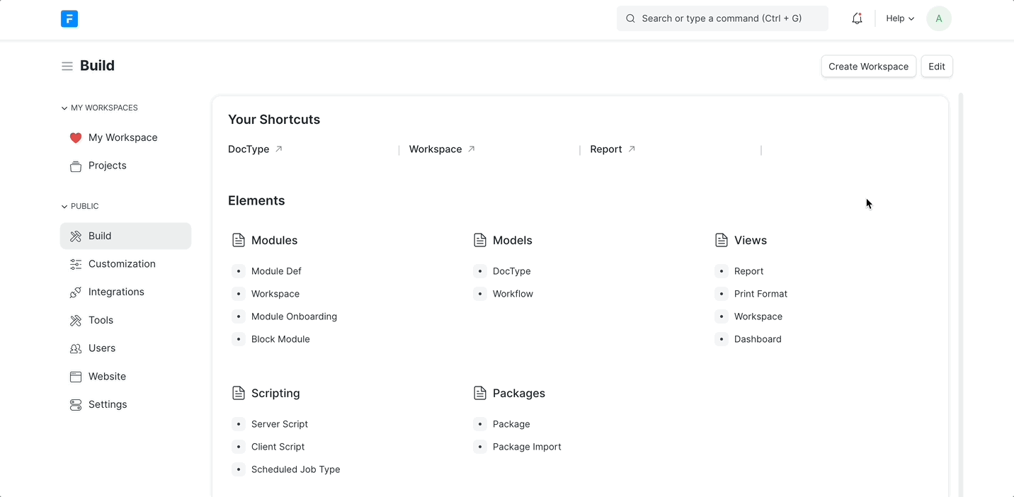1014x497 pixels.
Task: Open the Projects workspace
Action: (x=108, y=165)
